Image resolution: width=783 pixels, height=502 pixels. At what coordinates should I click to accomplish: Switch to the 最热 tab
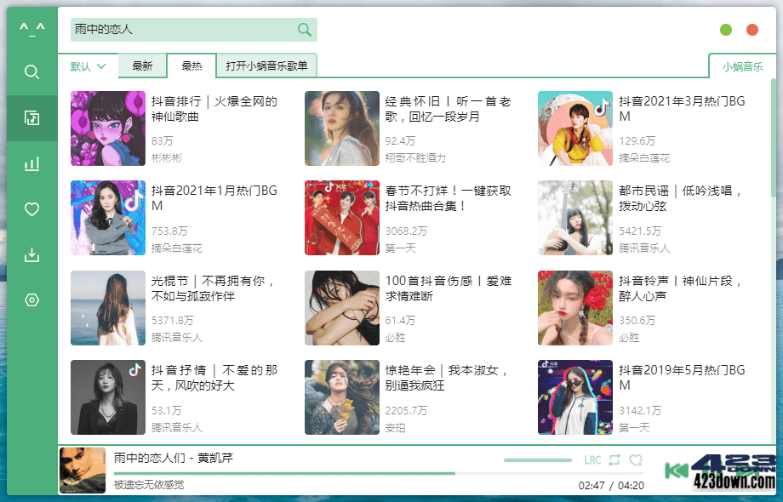pyautogui.click(x=191, y=65)
